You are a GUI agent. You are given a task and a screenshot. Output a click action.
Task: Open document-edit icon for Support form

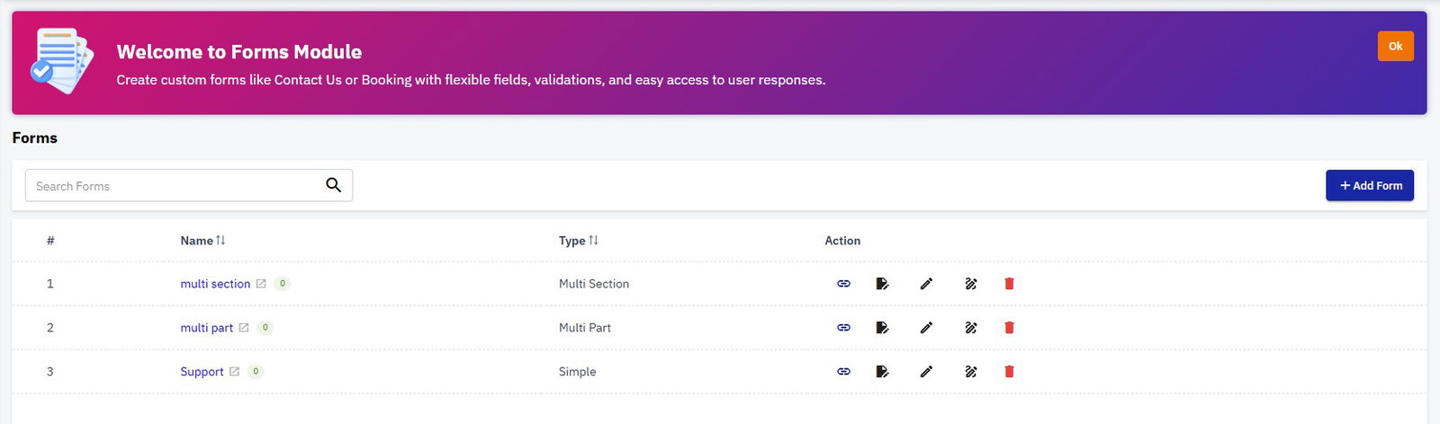tap(882, 372)
